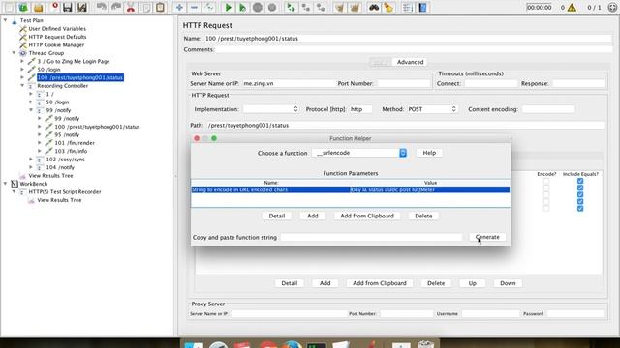
Task: Open the Templates toolbar icon
Action: tap(23, 7)
